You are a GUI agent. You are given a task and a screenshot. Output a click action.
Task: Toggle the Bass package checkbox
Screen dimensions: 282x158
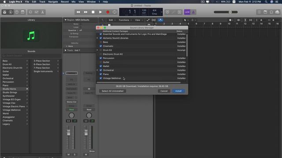click(x=101, y=42)
